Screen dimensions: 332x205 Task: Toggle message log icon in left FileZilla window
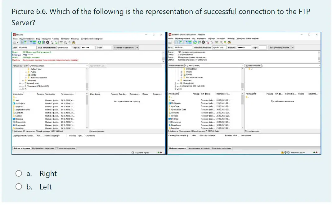22,42
